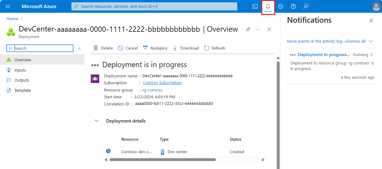This screenshot has height=169, width=382.
Task: Open the help question mark icon
Action: [293, 7]
